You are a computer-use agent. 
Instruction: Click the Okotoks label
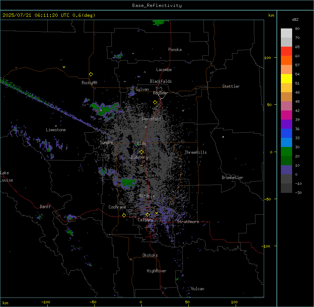coord(150,255)
